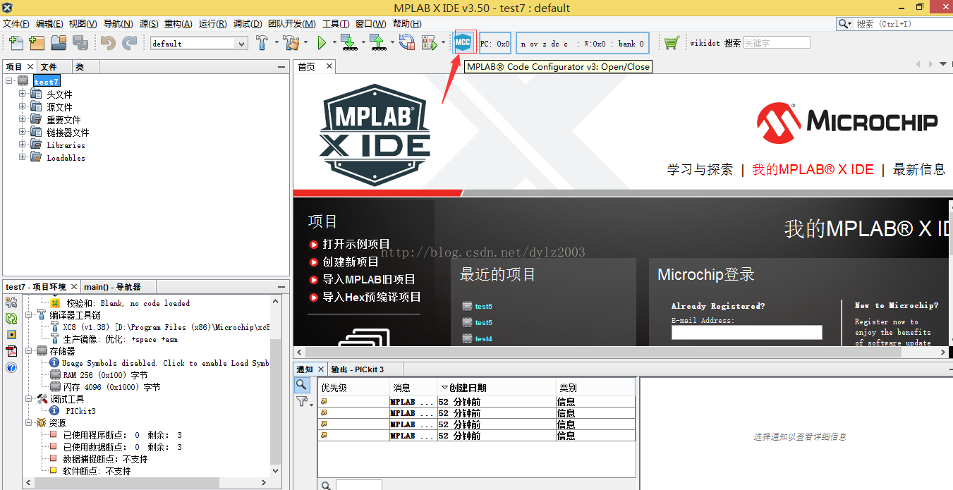Click the Redo arrow icon
953x490 pixels.
pos(130,43)
